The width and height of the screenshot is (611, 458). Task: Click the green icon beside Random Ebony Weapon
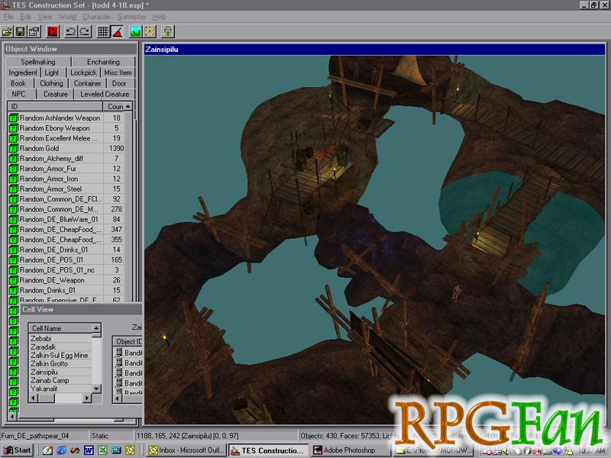pos(14,128)
